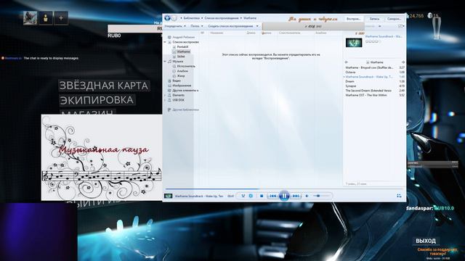
Task: Open the Упорядочить dropdown
Action: 175,26
